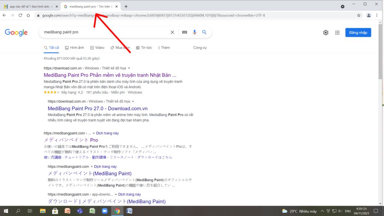Open taskbar search magnifier
Screen dimensions: 384x216
[x=18, y=211]
